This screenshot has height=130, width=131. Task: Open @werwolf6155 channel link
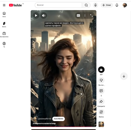click(x=45, y=119)
